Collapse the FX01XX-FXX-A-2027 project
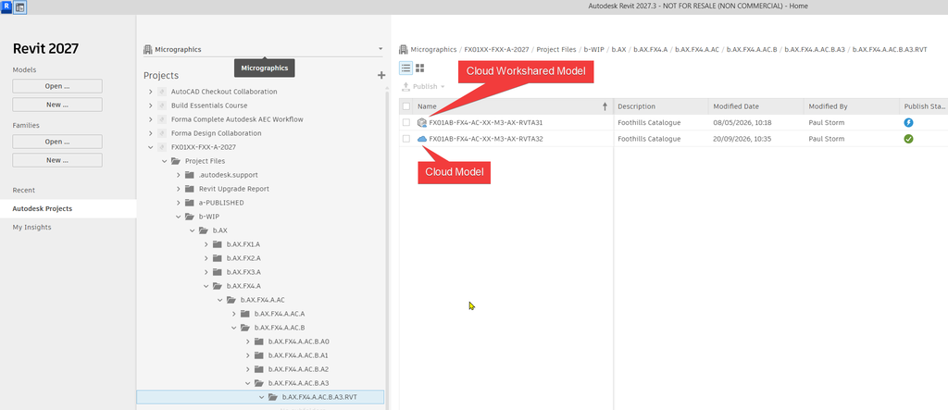Image resolution: width=948 pixels, height=410 pixels. [151, 147]
